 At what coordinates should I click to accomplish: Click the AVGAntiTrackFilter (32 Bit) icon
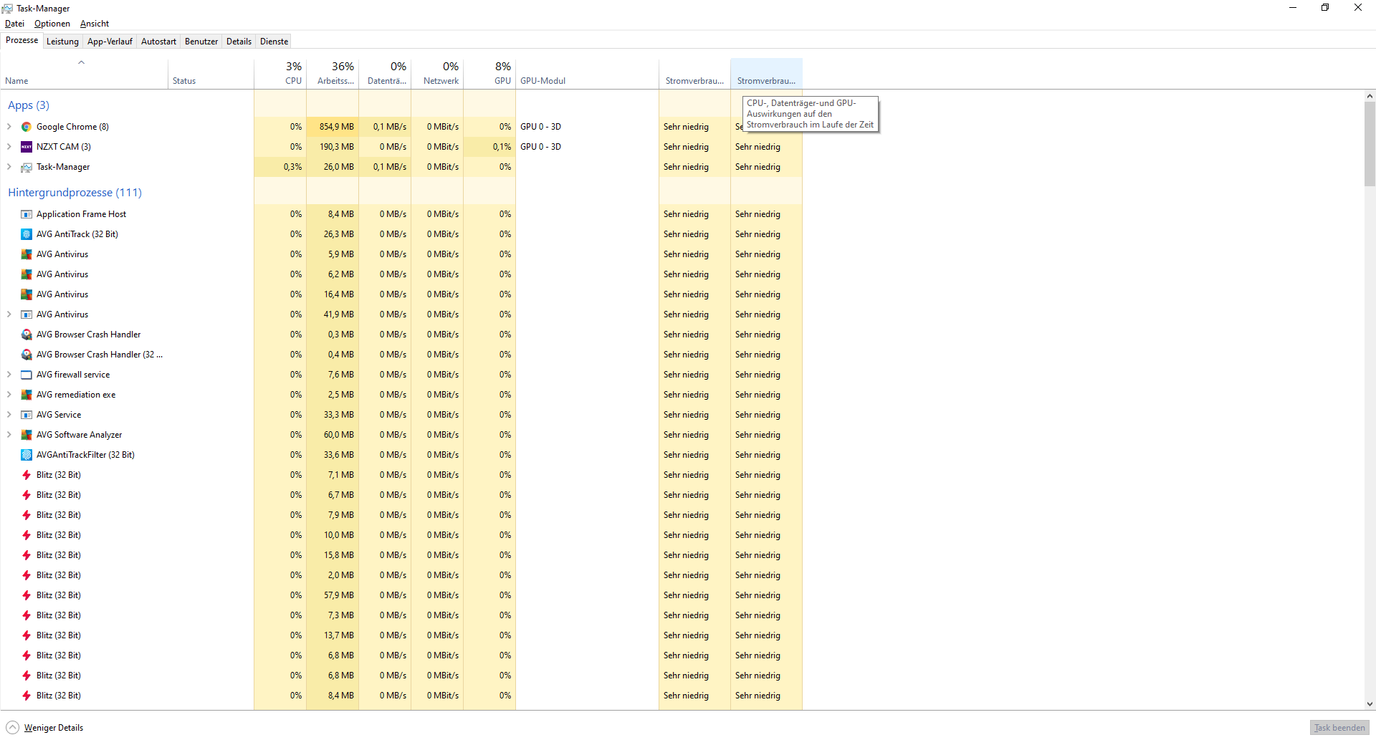[x=27, y=455]
